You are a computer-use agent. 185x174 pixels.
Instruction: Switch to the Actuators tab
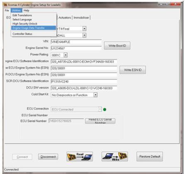[x=65, y=18]
